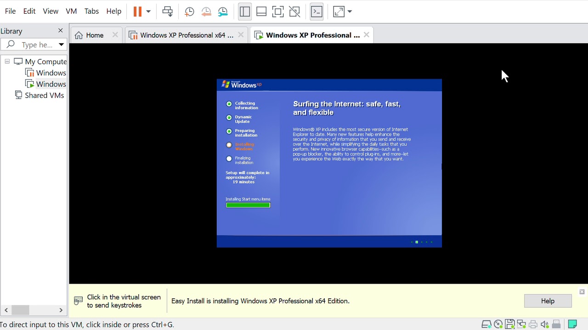Pause the virtual machine with the orange Suspend button
The width and height of the screenshot is (588, 330).
[137, 11]
